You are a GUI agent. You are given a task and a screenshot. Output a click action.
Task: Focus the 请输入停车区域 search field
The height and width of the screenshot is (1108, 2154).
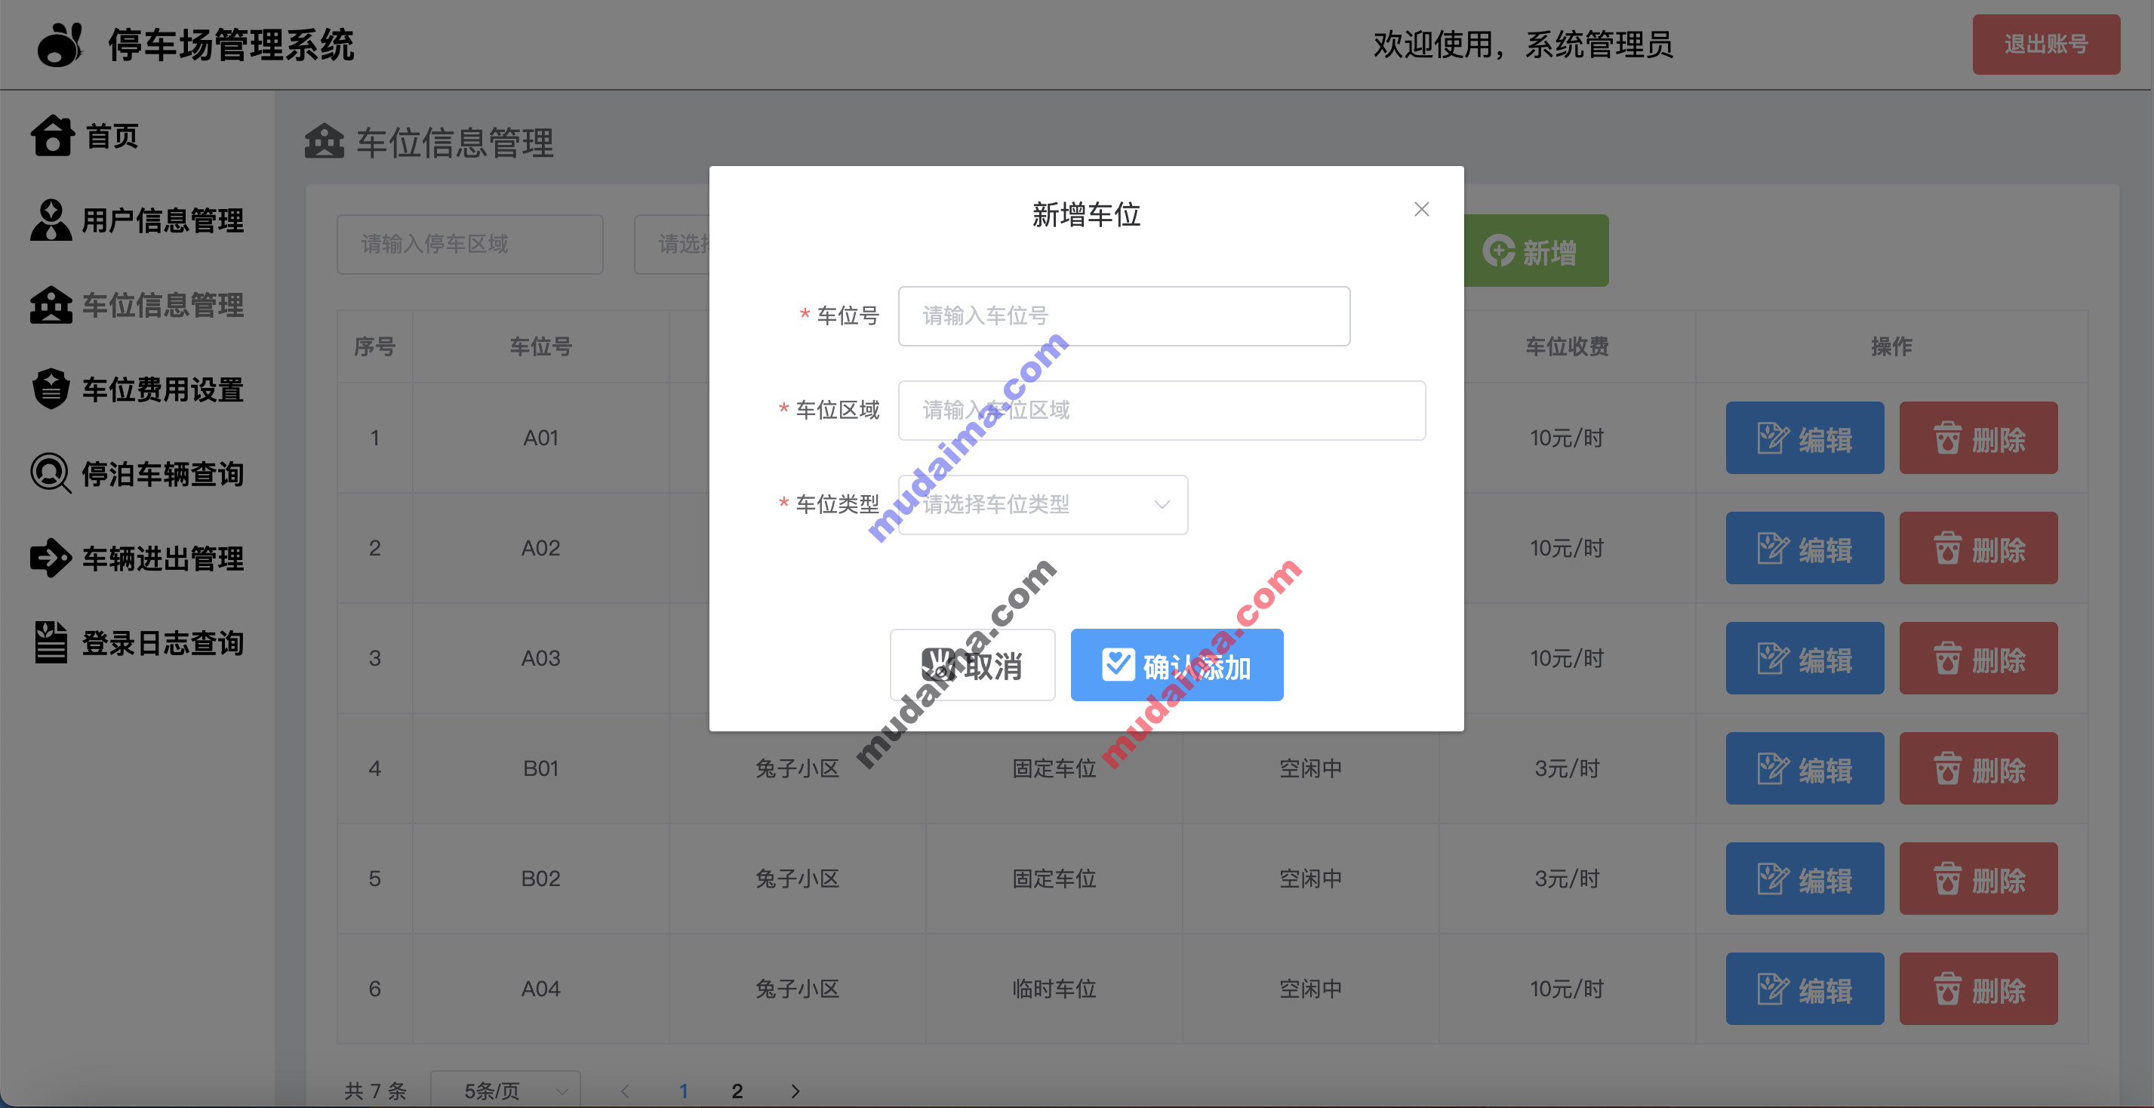470,245
